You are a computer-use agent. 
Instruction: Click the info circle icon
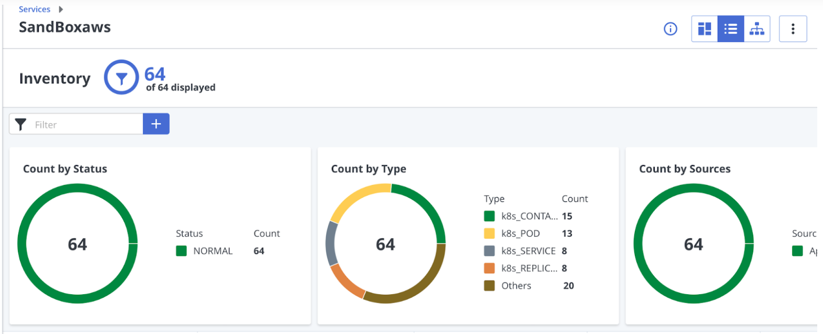point(670,29)
